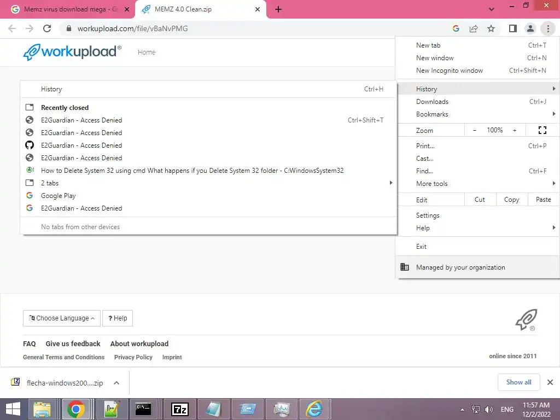Open the tab search chevron in title bar
Screen dimensions: 560x420
(492, 9)
